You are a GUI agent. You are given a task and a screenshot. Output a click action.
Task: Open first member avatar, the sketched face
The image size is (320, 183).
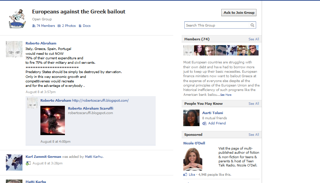tap(188, 50)
